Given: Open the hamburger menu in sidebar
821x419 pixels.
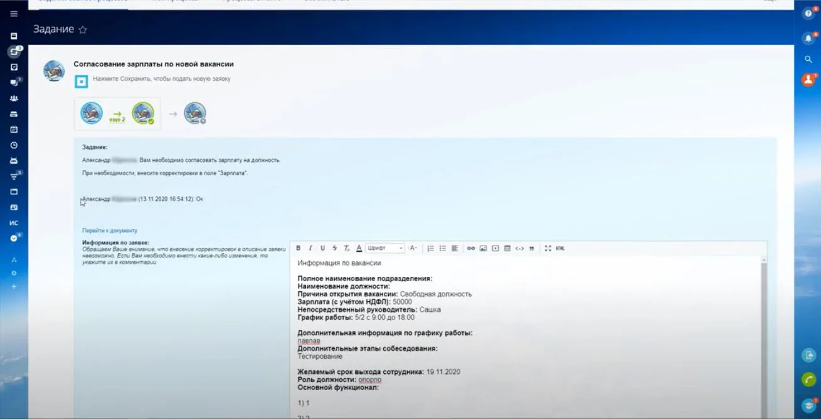Looking at the screenshot, I should pos(14,13).
